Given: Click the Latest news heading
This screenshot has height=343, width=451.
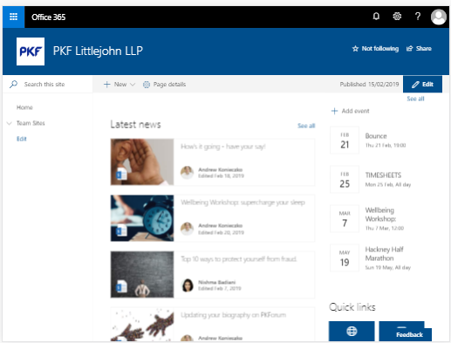Looking at the screenshot, I should pyautogui.click(x=135, y=125).
